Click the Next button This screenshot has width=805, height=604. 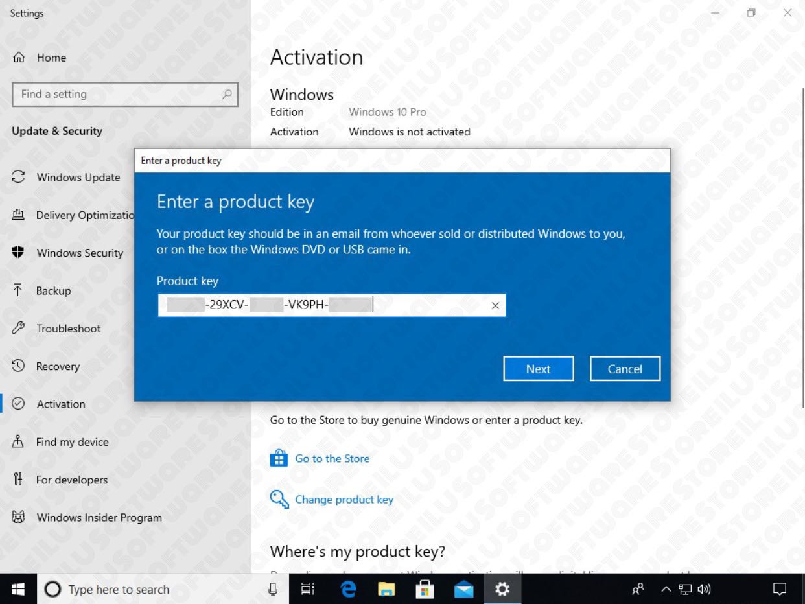[538, 368]
